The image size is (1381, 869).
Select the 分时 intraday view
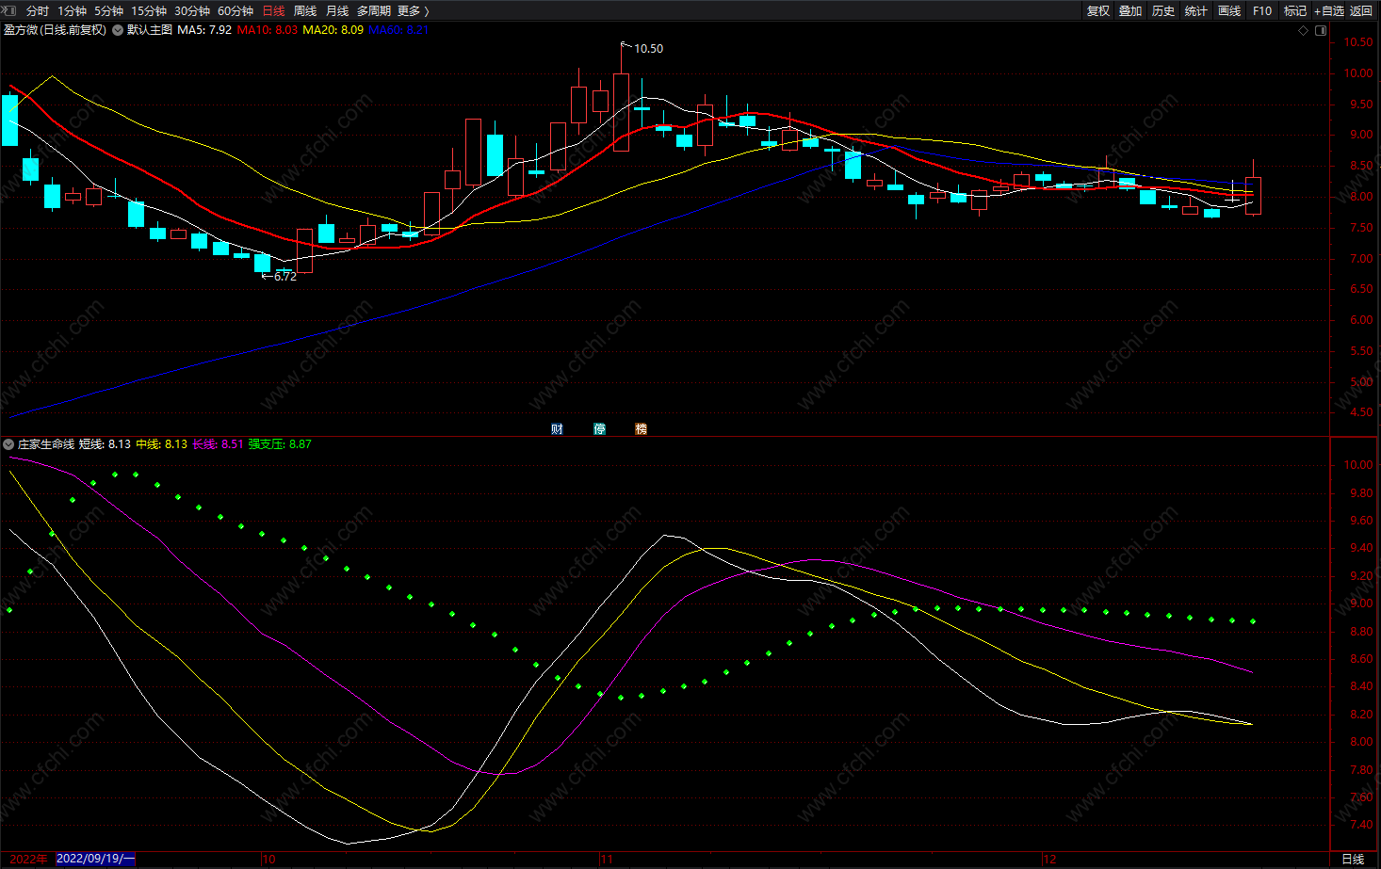(38, 11)
